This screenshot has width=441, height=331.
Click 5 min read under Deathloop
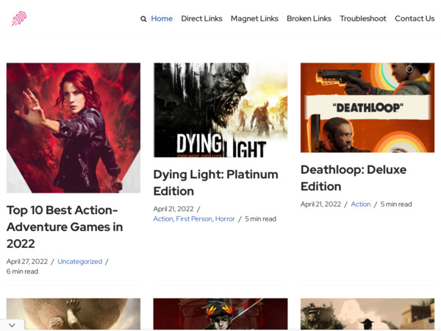pos(396,204)
